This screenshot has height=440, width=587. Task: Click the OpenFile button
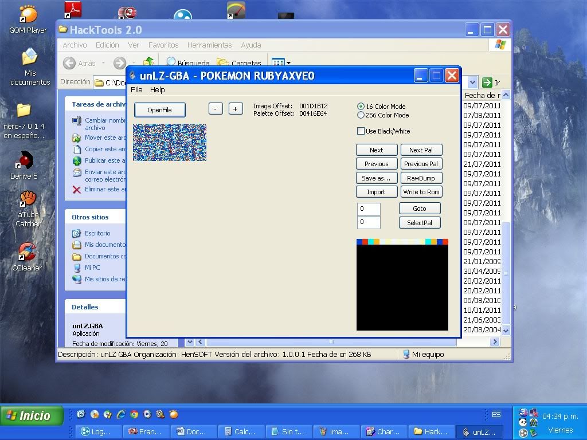pos(160,110)
